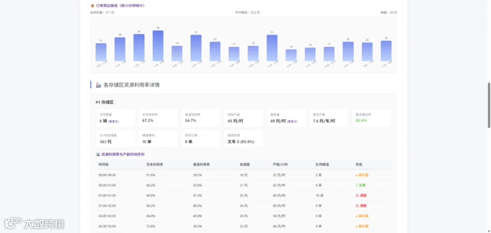Screen dimensions: 491x233
Task: Click the #1 存储区 heading
Action: [x=105, y=103]
